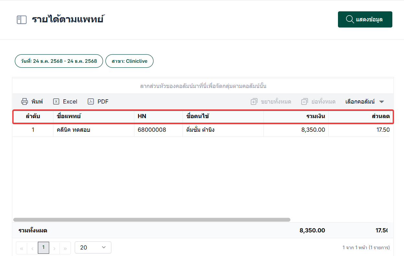Image resolution: width=404 pixels, height=256 pixels.
Task: Click the collapse all icon
Action: pos(304,102)
